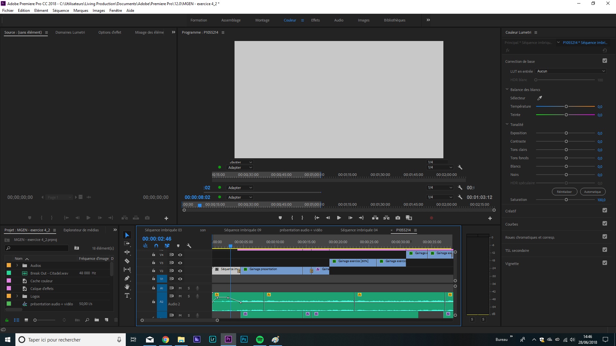Toggle the Vignette checkbox
616x346 pixels.
click(x=605, y=263)
